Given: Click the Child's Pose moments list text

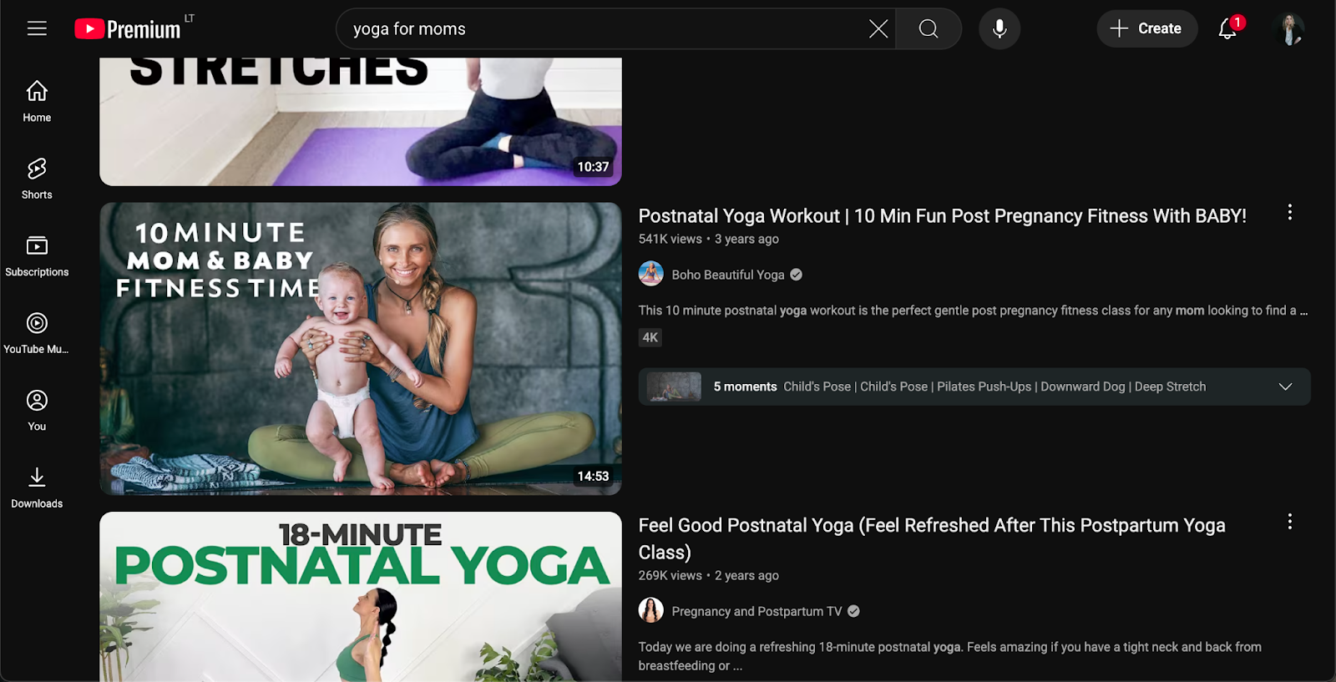Looking at the screenshot, I should [994, 386].
